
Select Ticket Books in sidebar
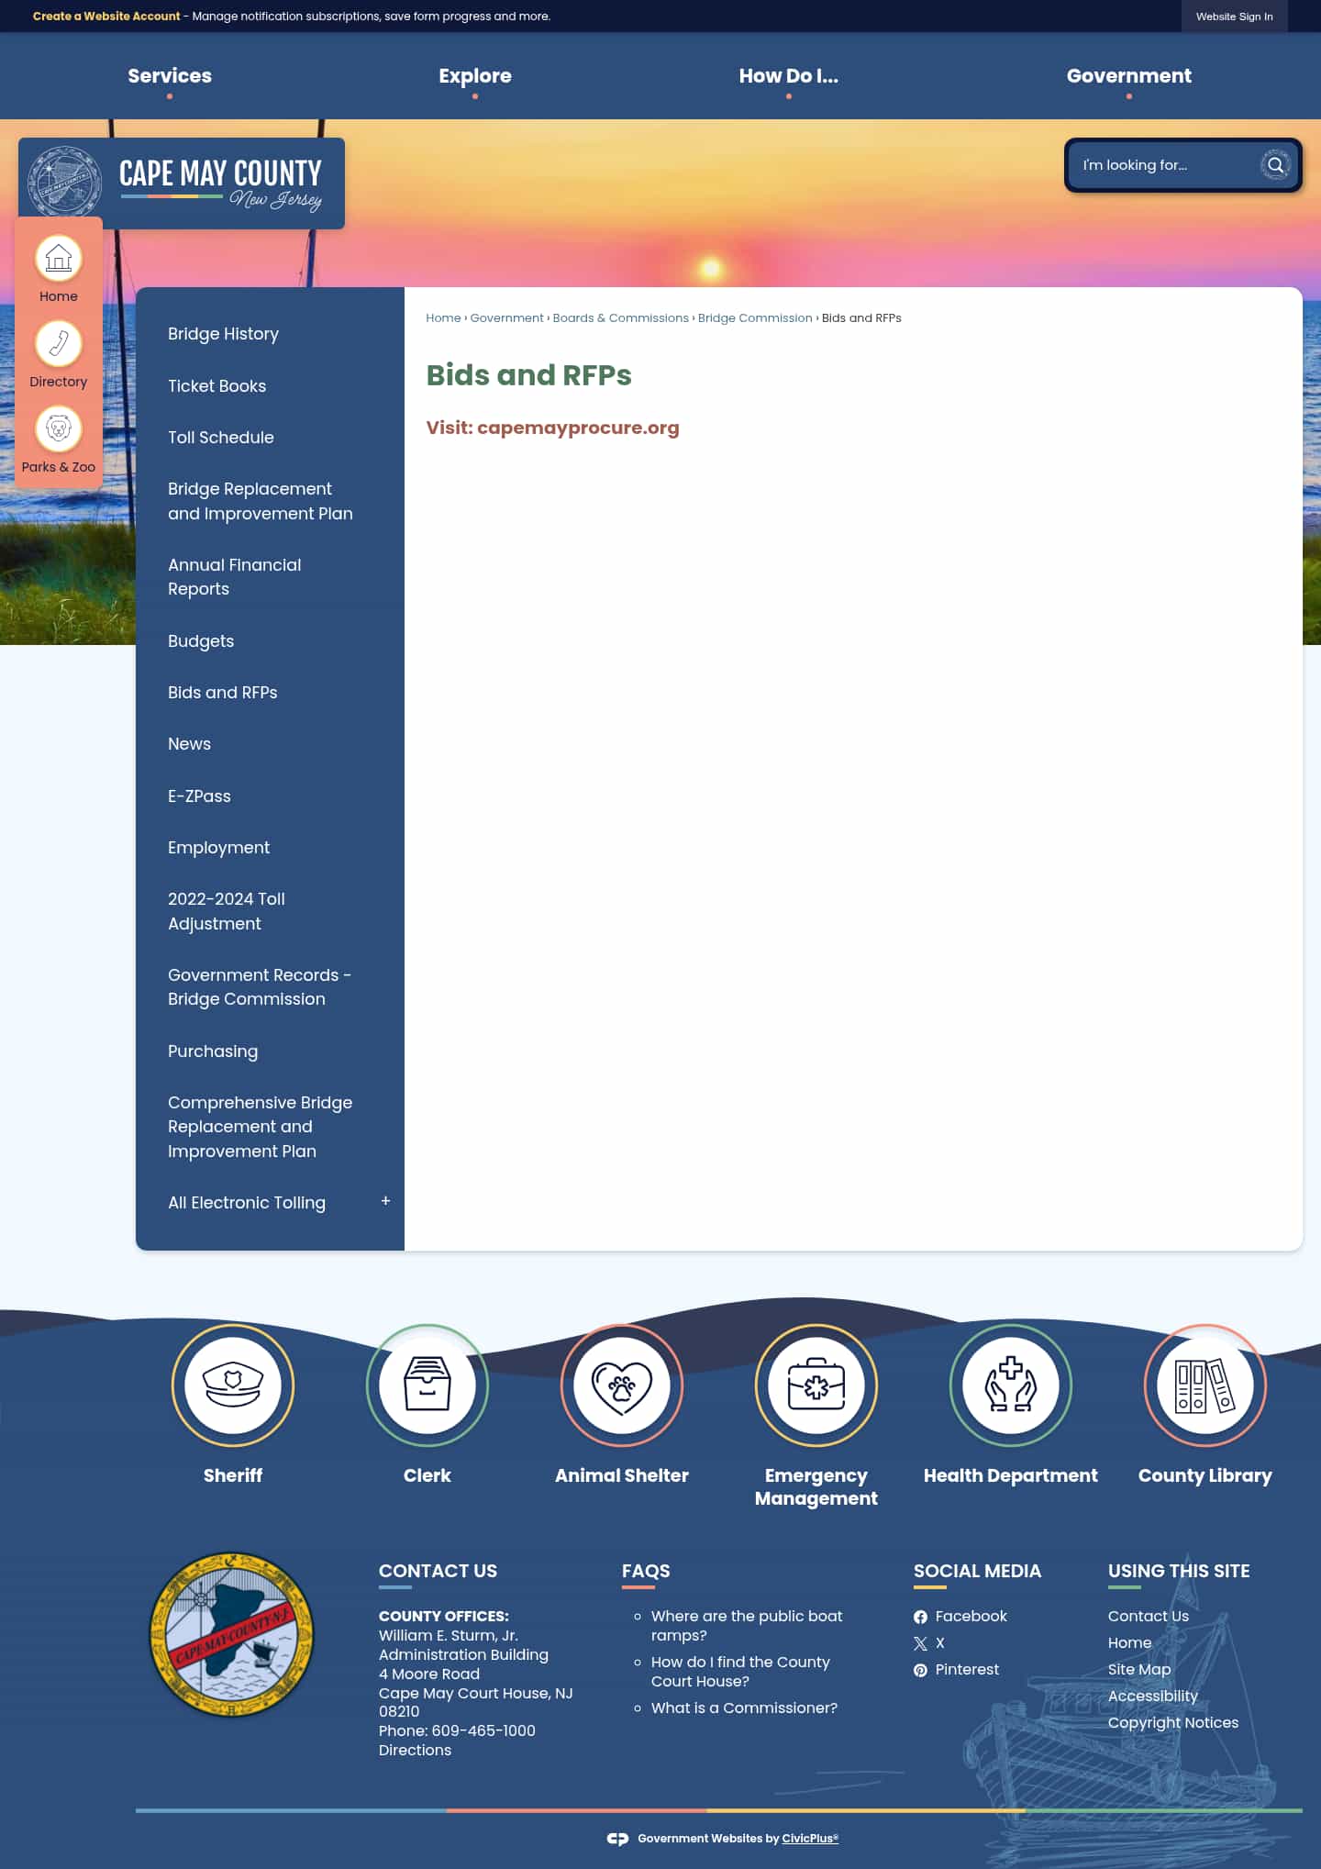pyautogui.click(x=216, y=386)
